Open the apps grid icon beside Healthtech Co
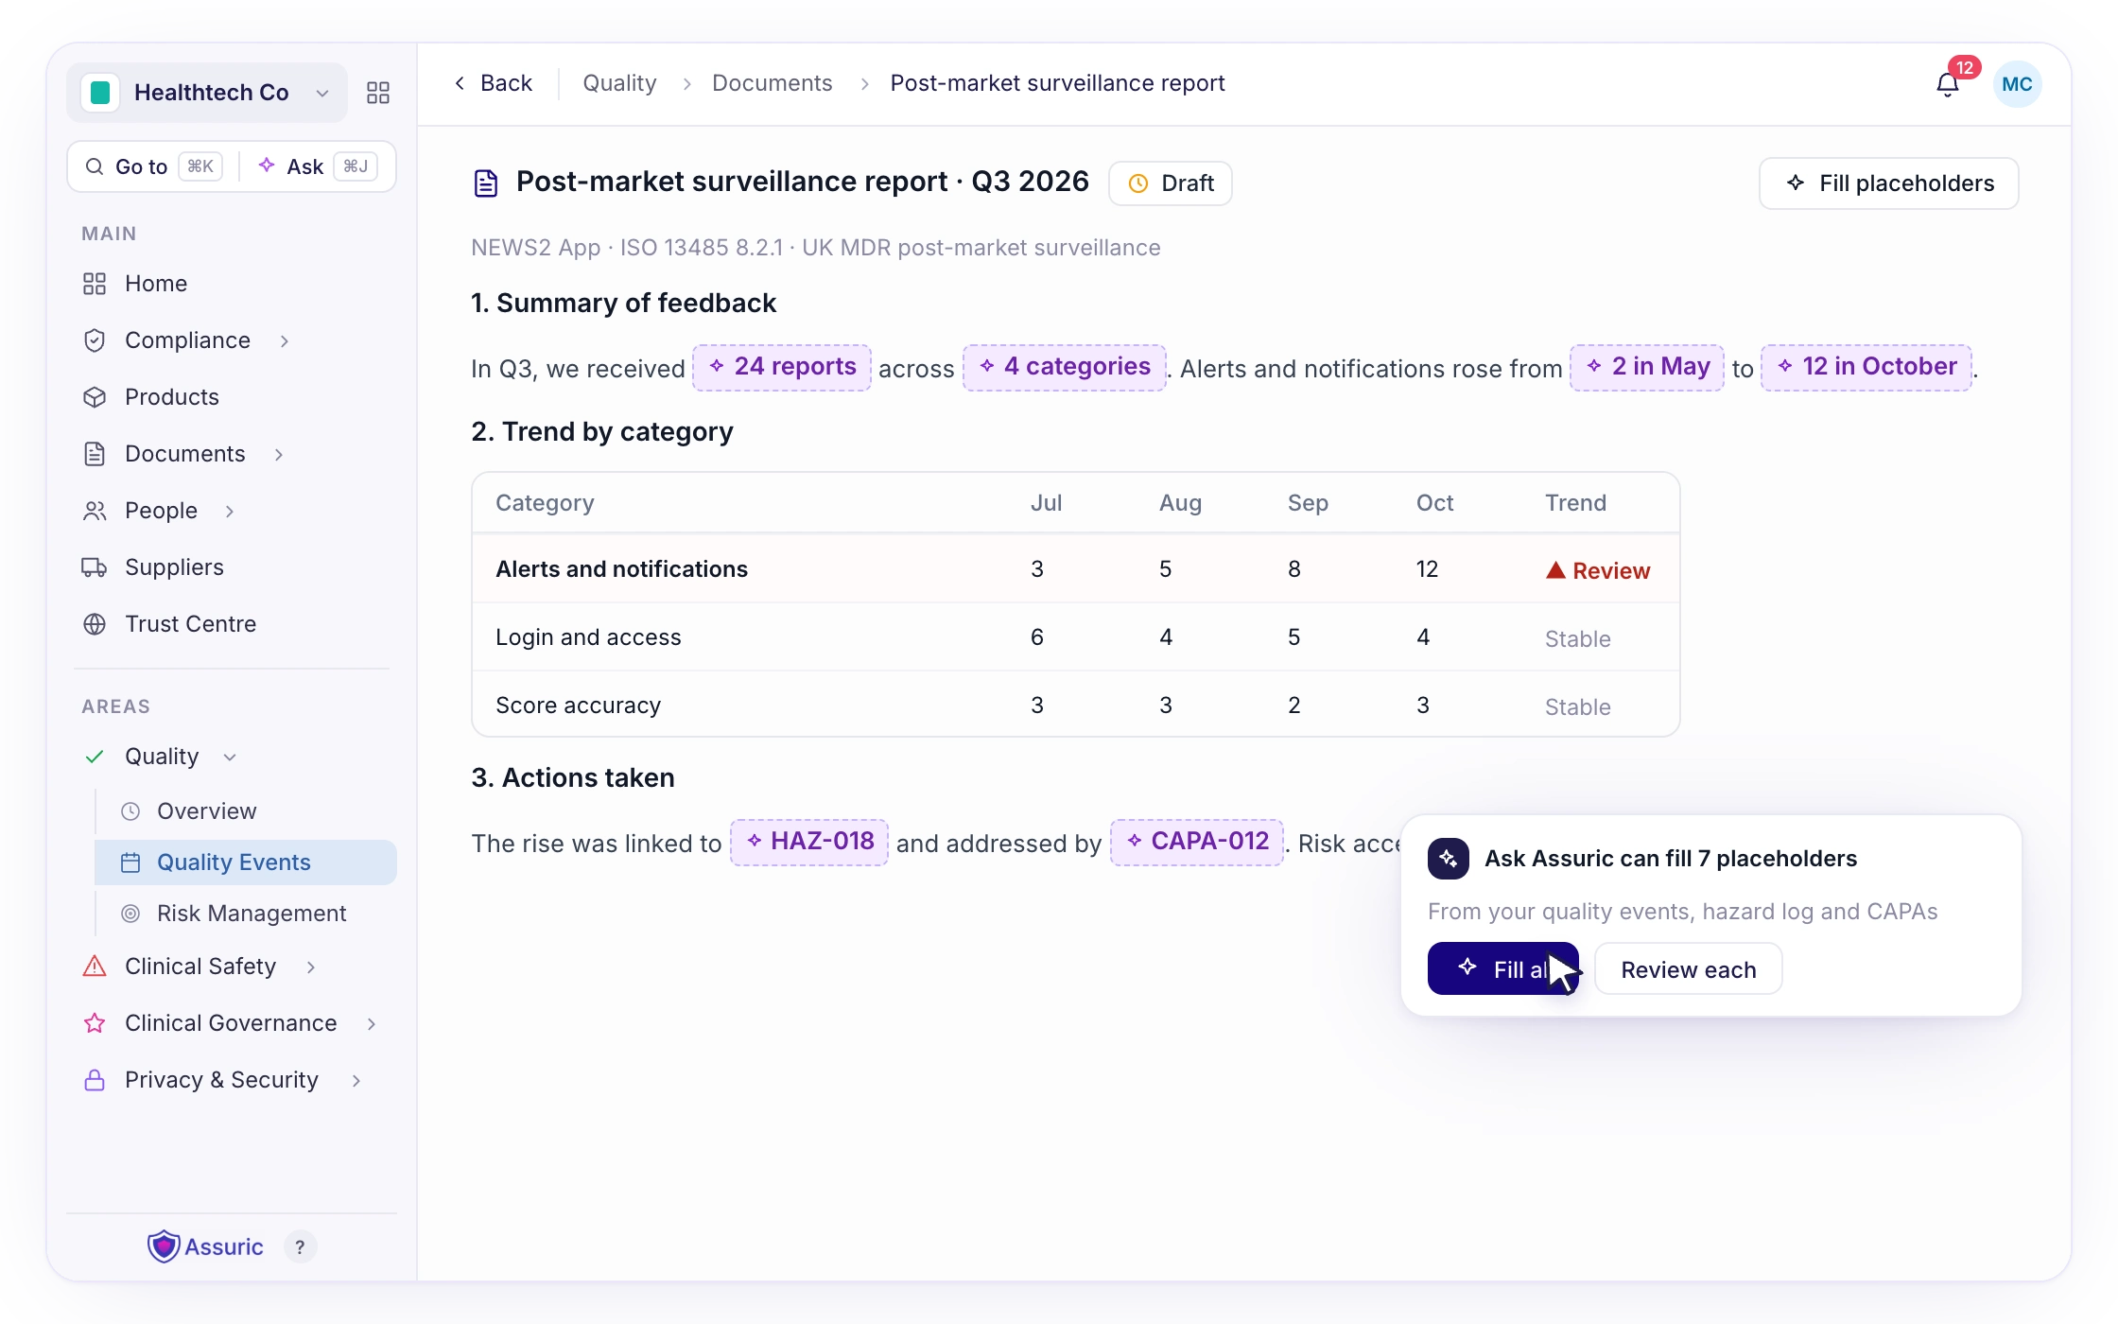 pyautogui.click(x=378, y=93)
